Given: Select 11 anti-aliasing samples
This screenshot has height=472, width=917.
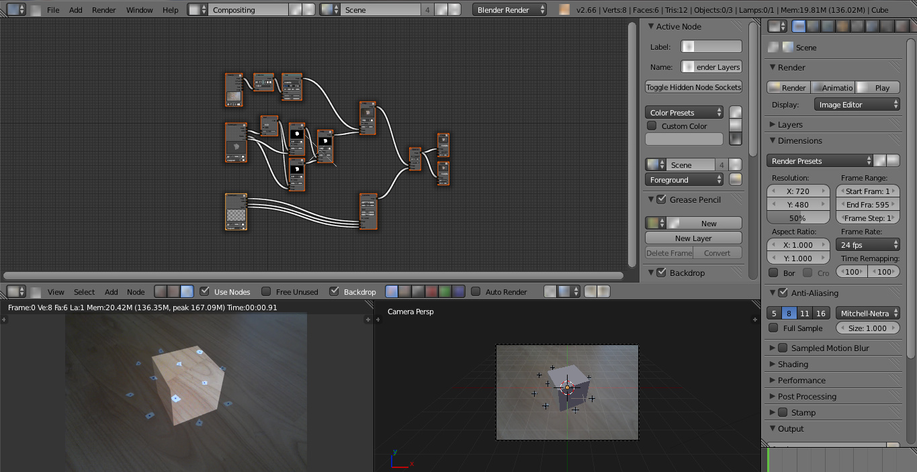Looking at the screenshot, I should [805, 314].
